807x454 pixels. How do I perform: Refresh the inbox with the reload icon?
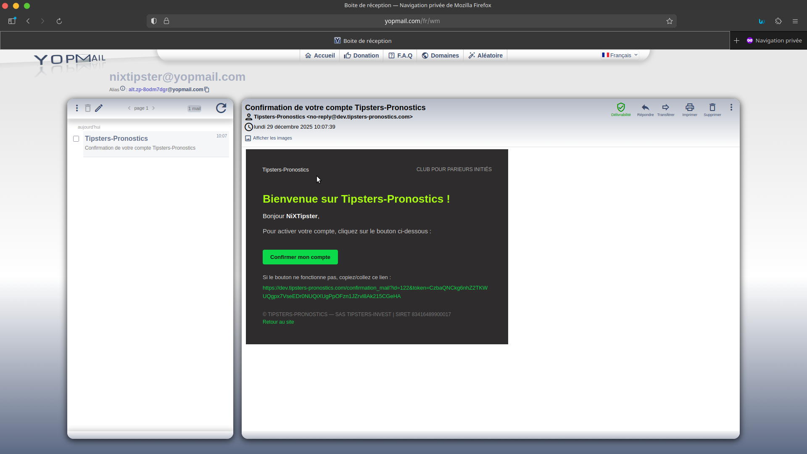221,108
